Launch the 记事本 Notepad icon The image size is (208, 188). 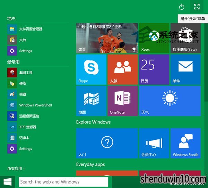(x=12, y=138)
